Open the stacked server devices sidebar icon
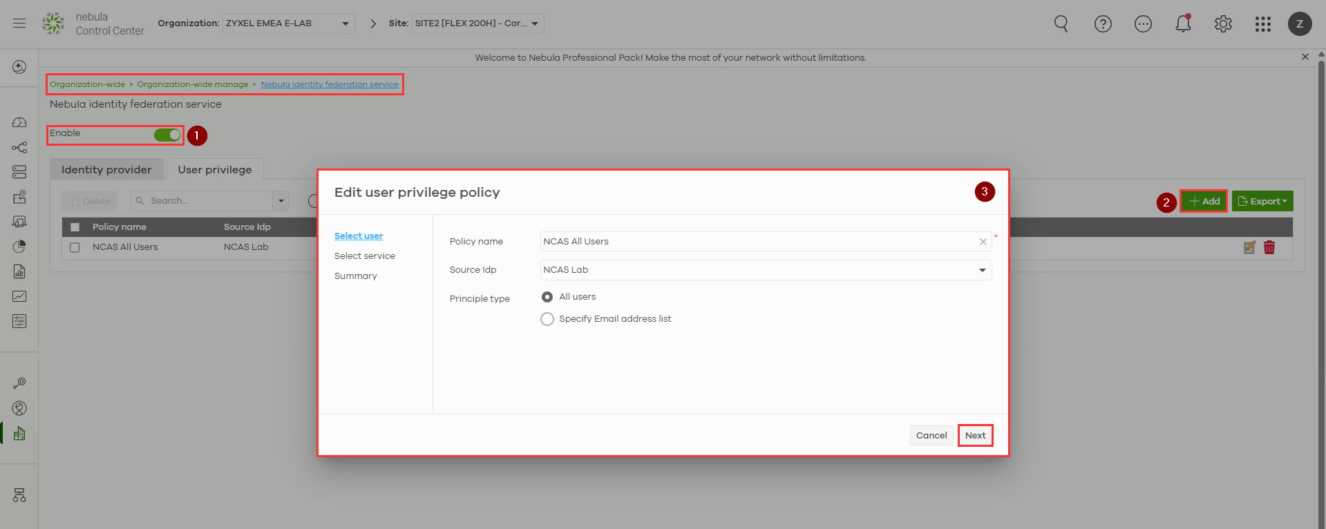1326x529 pixels. (x=19, y=172)
